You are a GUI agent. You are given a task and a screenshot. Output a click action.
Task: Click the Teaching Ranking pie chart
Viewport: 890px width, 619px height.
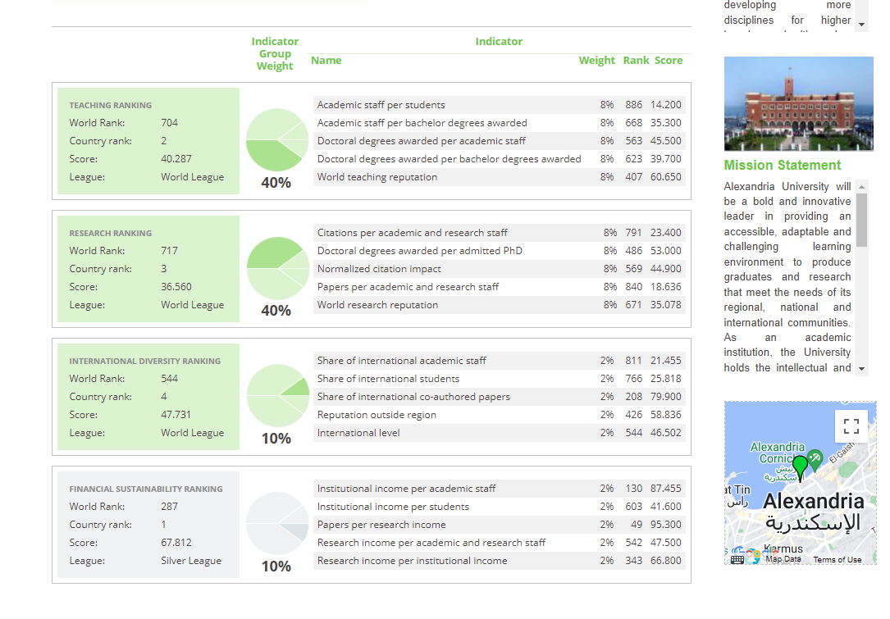click(x=277, y=140)
